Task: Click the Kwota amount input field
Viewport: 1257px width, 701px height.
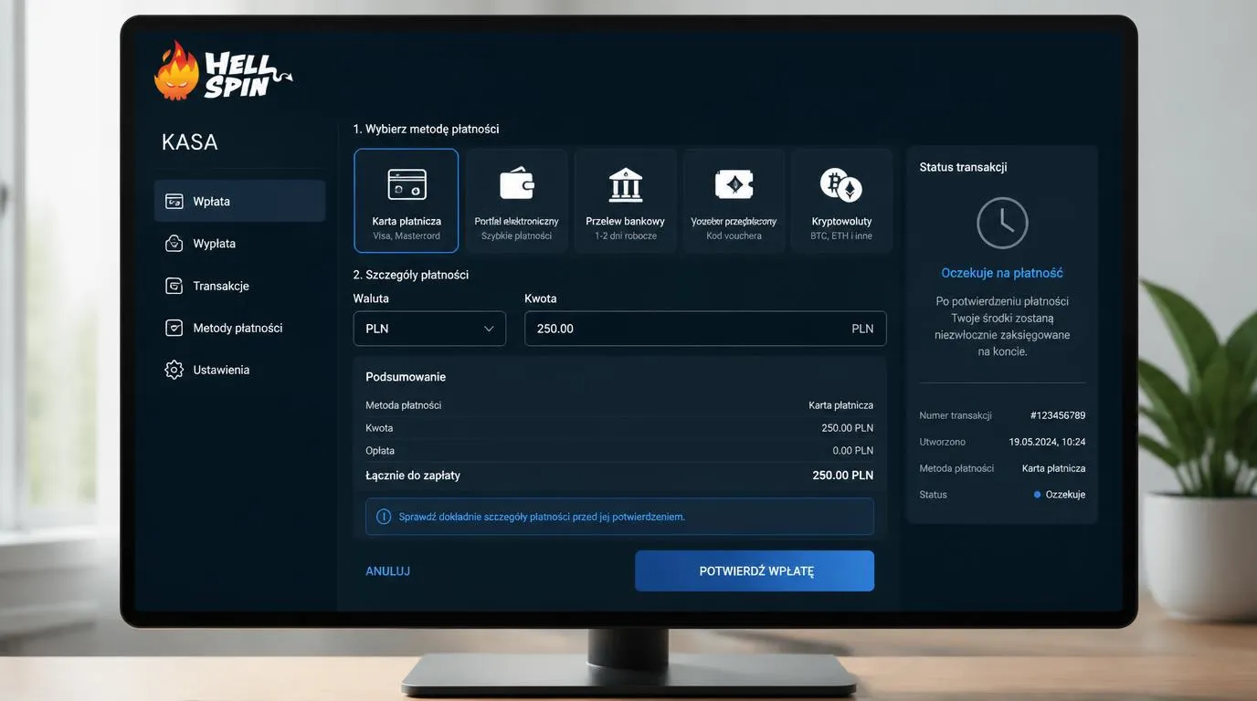Action: (705, 329)
